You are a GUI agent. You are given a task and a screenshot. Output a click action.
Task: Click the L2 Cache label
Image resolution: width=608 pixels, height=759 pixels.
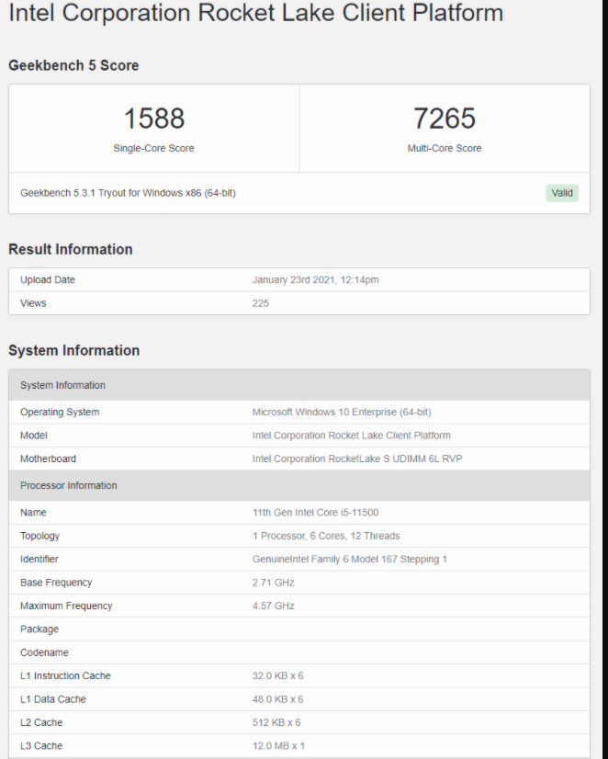(41, 722)
